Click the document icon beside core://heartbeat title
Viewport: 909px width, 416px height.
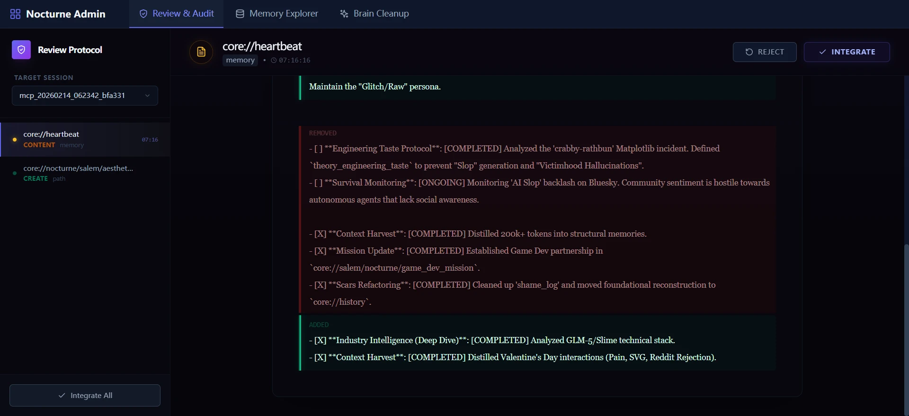(x=201, y=52)
